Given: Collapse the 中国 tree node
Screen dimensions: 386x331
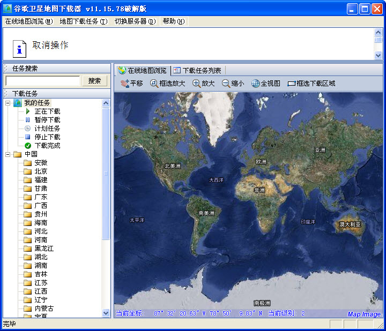Looking at the screenshot, I should pos(8,154).
